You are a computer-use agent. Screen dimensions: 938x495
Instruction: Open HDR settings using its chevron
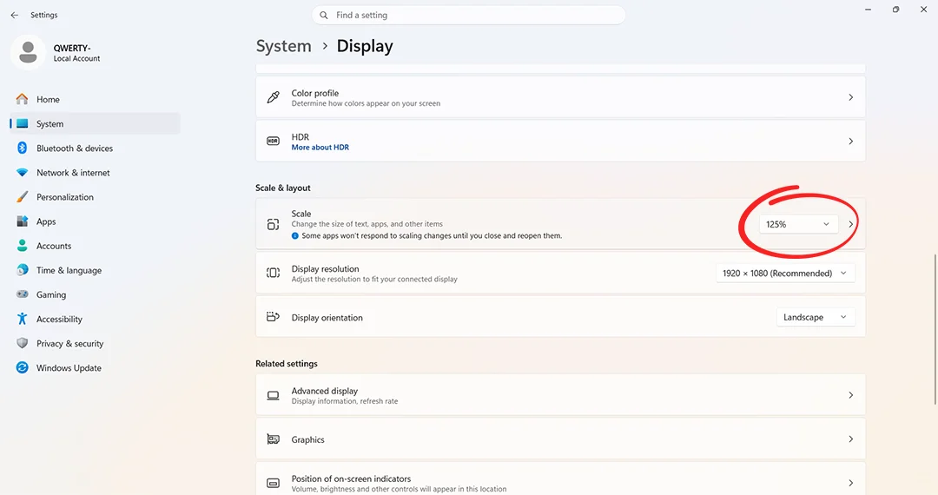click(850, 141)
